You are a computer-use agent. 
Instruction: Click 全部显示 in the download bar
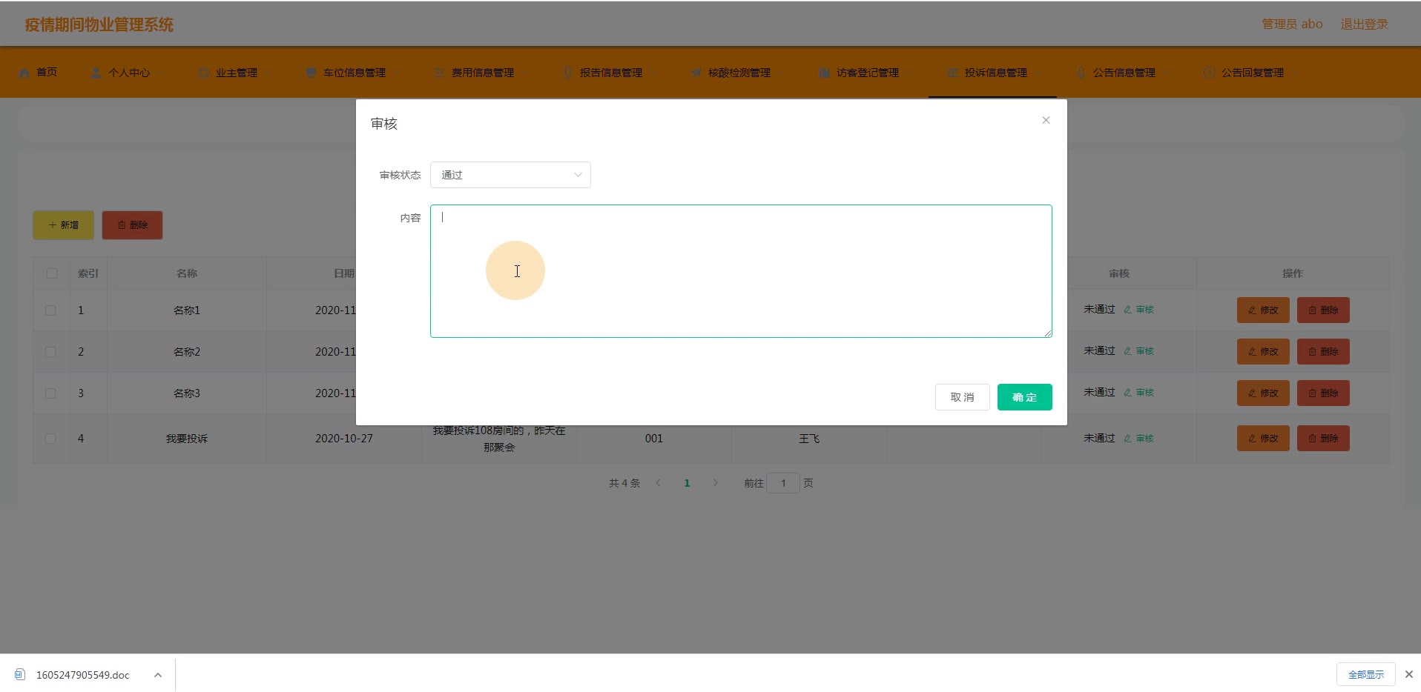pyautogui.click(x=1366, y=675)
